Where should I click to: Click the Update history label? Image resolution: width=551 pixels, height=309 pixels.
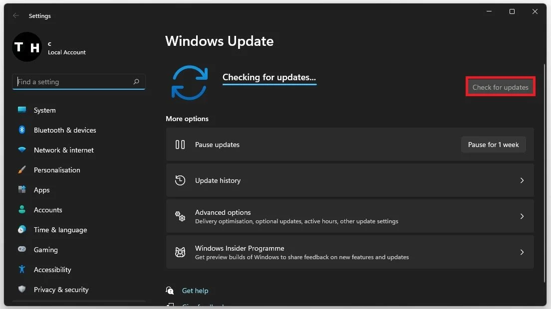[218, 180]
